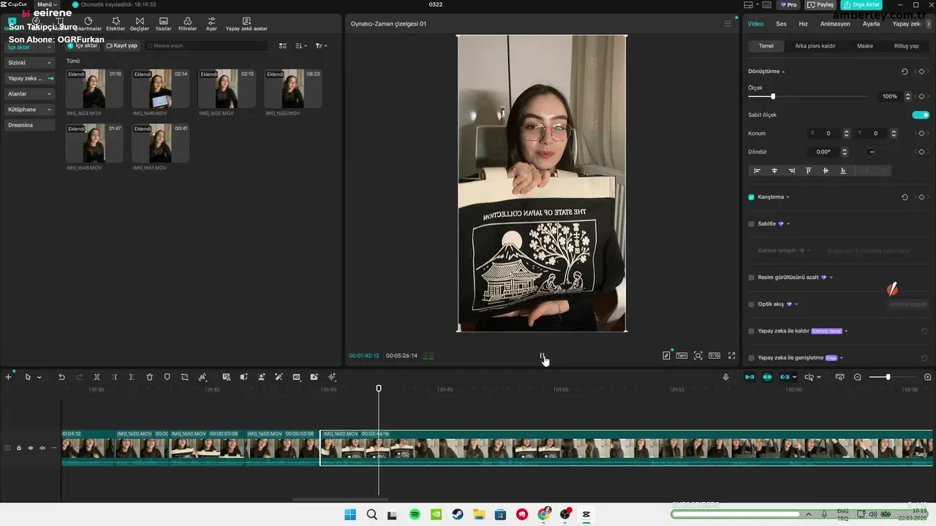
Task: Toggle auto snapping
Action: pos(767,377)
